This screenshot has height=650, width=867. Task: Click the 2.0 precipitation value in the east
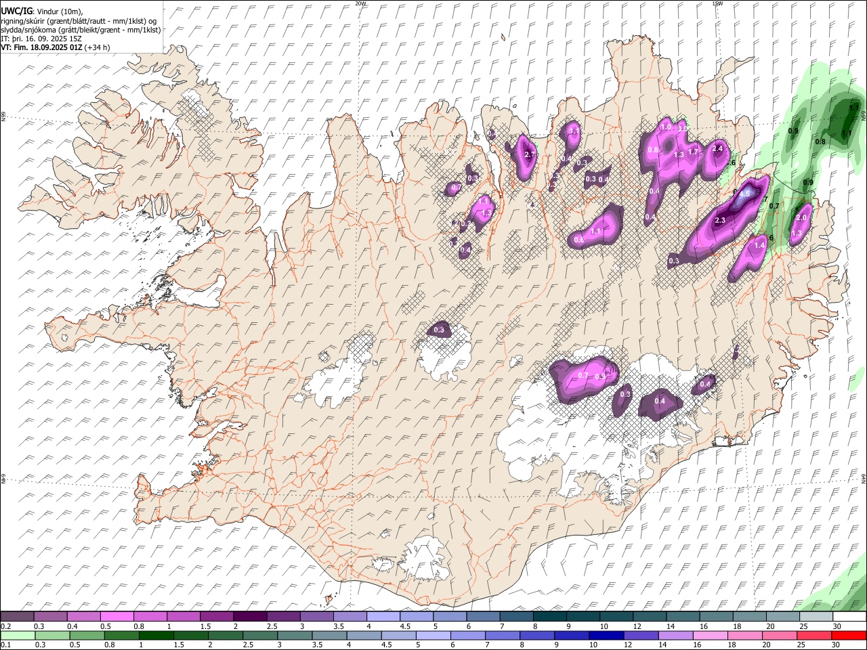coord(802,217)
